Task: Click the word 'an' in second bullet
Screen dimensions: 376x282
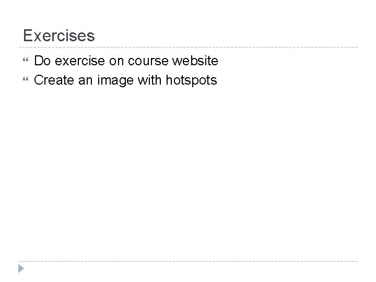Action: (85, 80)
